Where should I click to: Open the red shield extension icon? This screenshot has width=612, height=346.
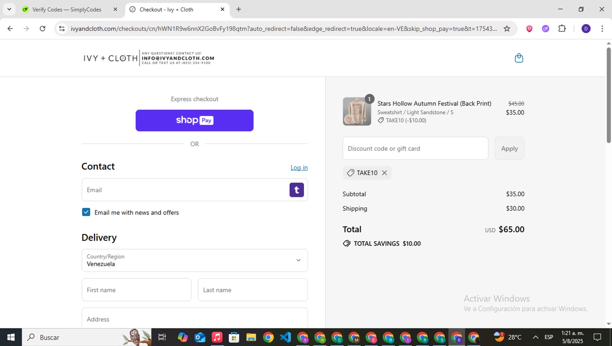(529, 29)
